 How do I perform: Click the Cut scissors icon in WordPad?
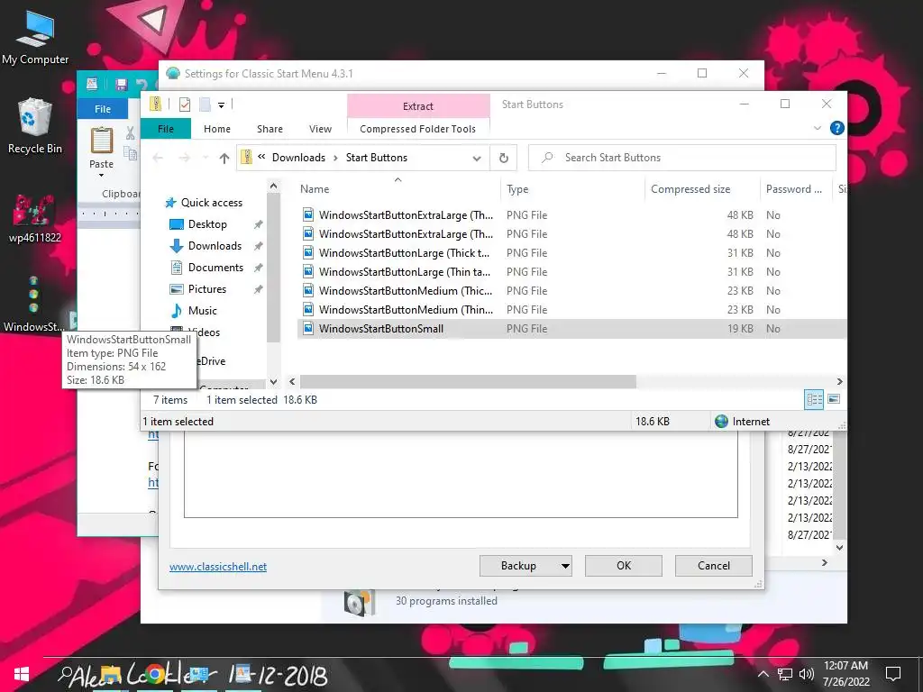[130, 133]
